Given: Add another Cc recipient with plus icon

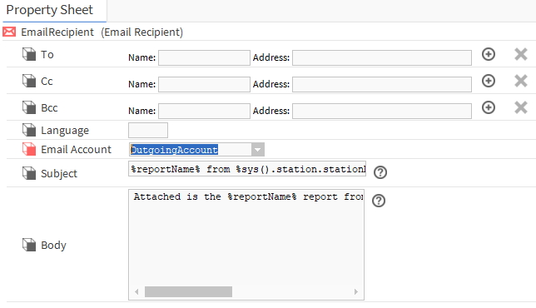Looking at the screenshot, I should click(489, 81).
